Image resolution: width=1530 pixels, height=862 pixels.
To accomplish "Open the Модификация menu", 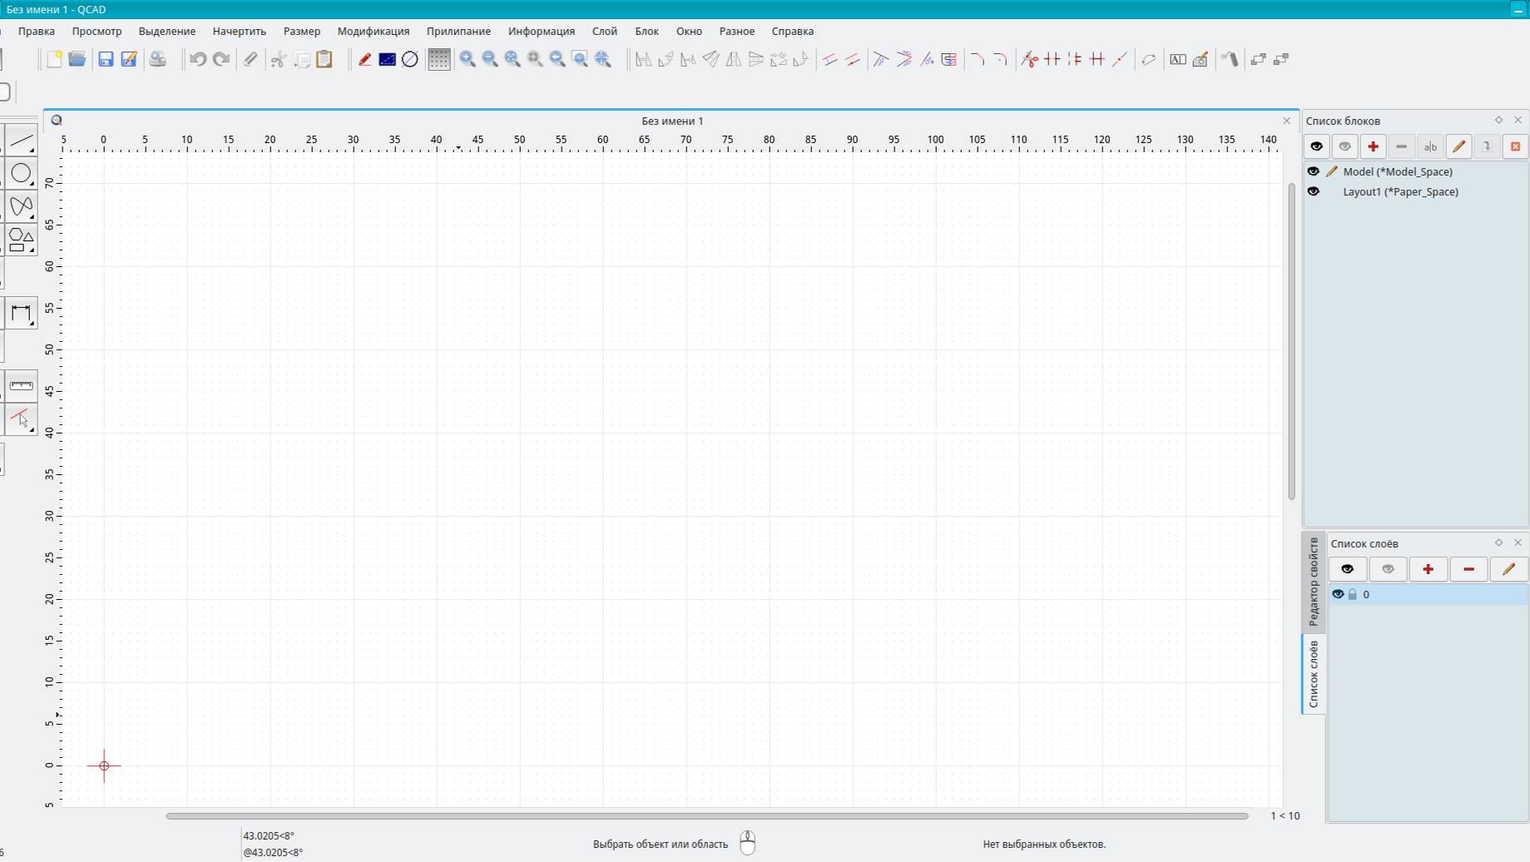I will pyautogui.click(x=374, y=31).
